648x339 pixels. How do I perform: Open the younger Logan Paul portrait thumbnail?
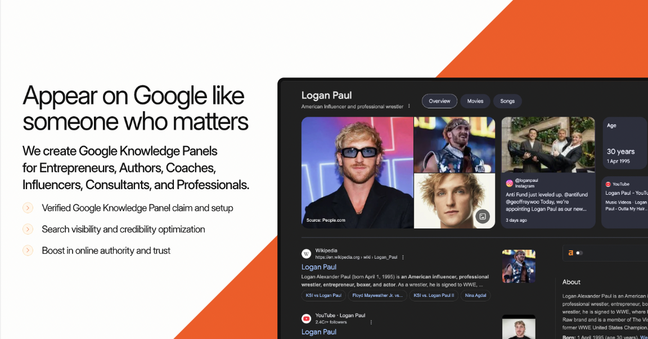tap(454, 201)
